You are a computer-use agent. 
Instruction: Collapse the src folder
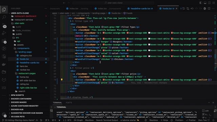coord(17,38)
